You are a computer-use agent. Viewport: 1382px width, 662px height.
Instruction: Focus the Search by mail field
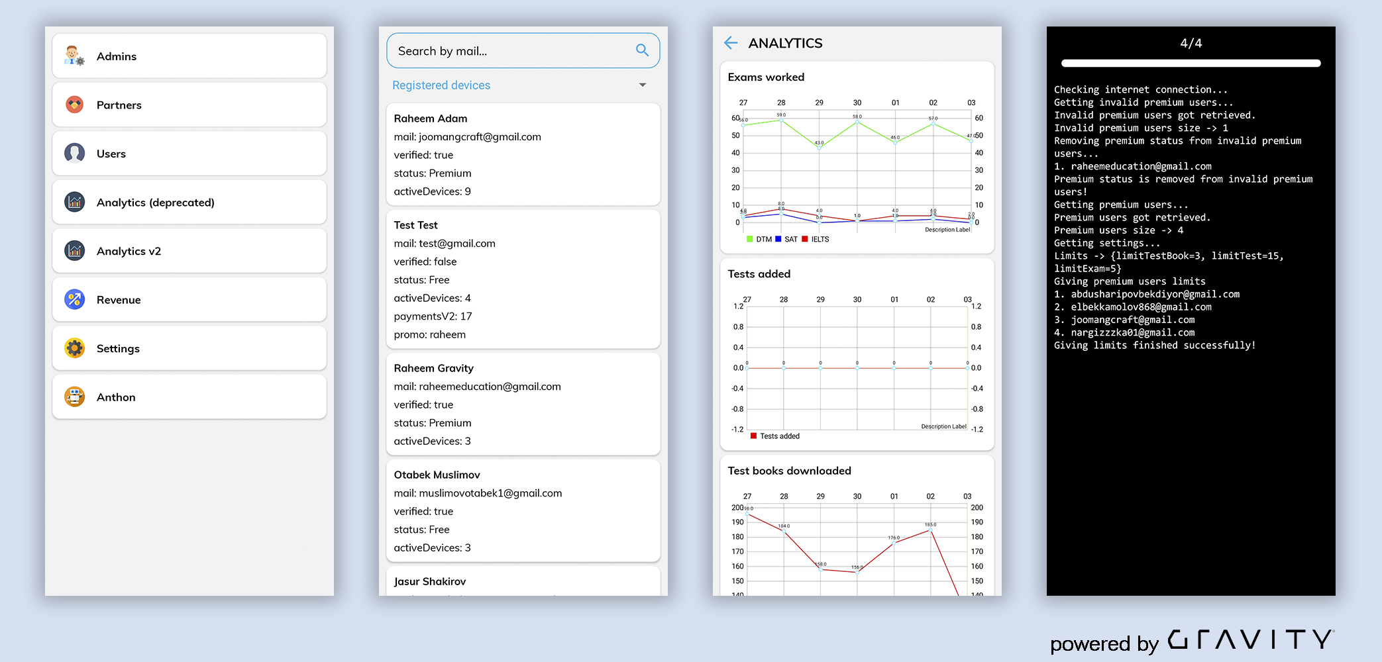tap(523, 50)
